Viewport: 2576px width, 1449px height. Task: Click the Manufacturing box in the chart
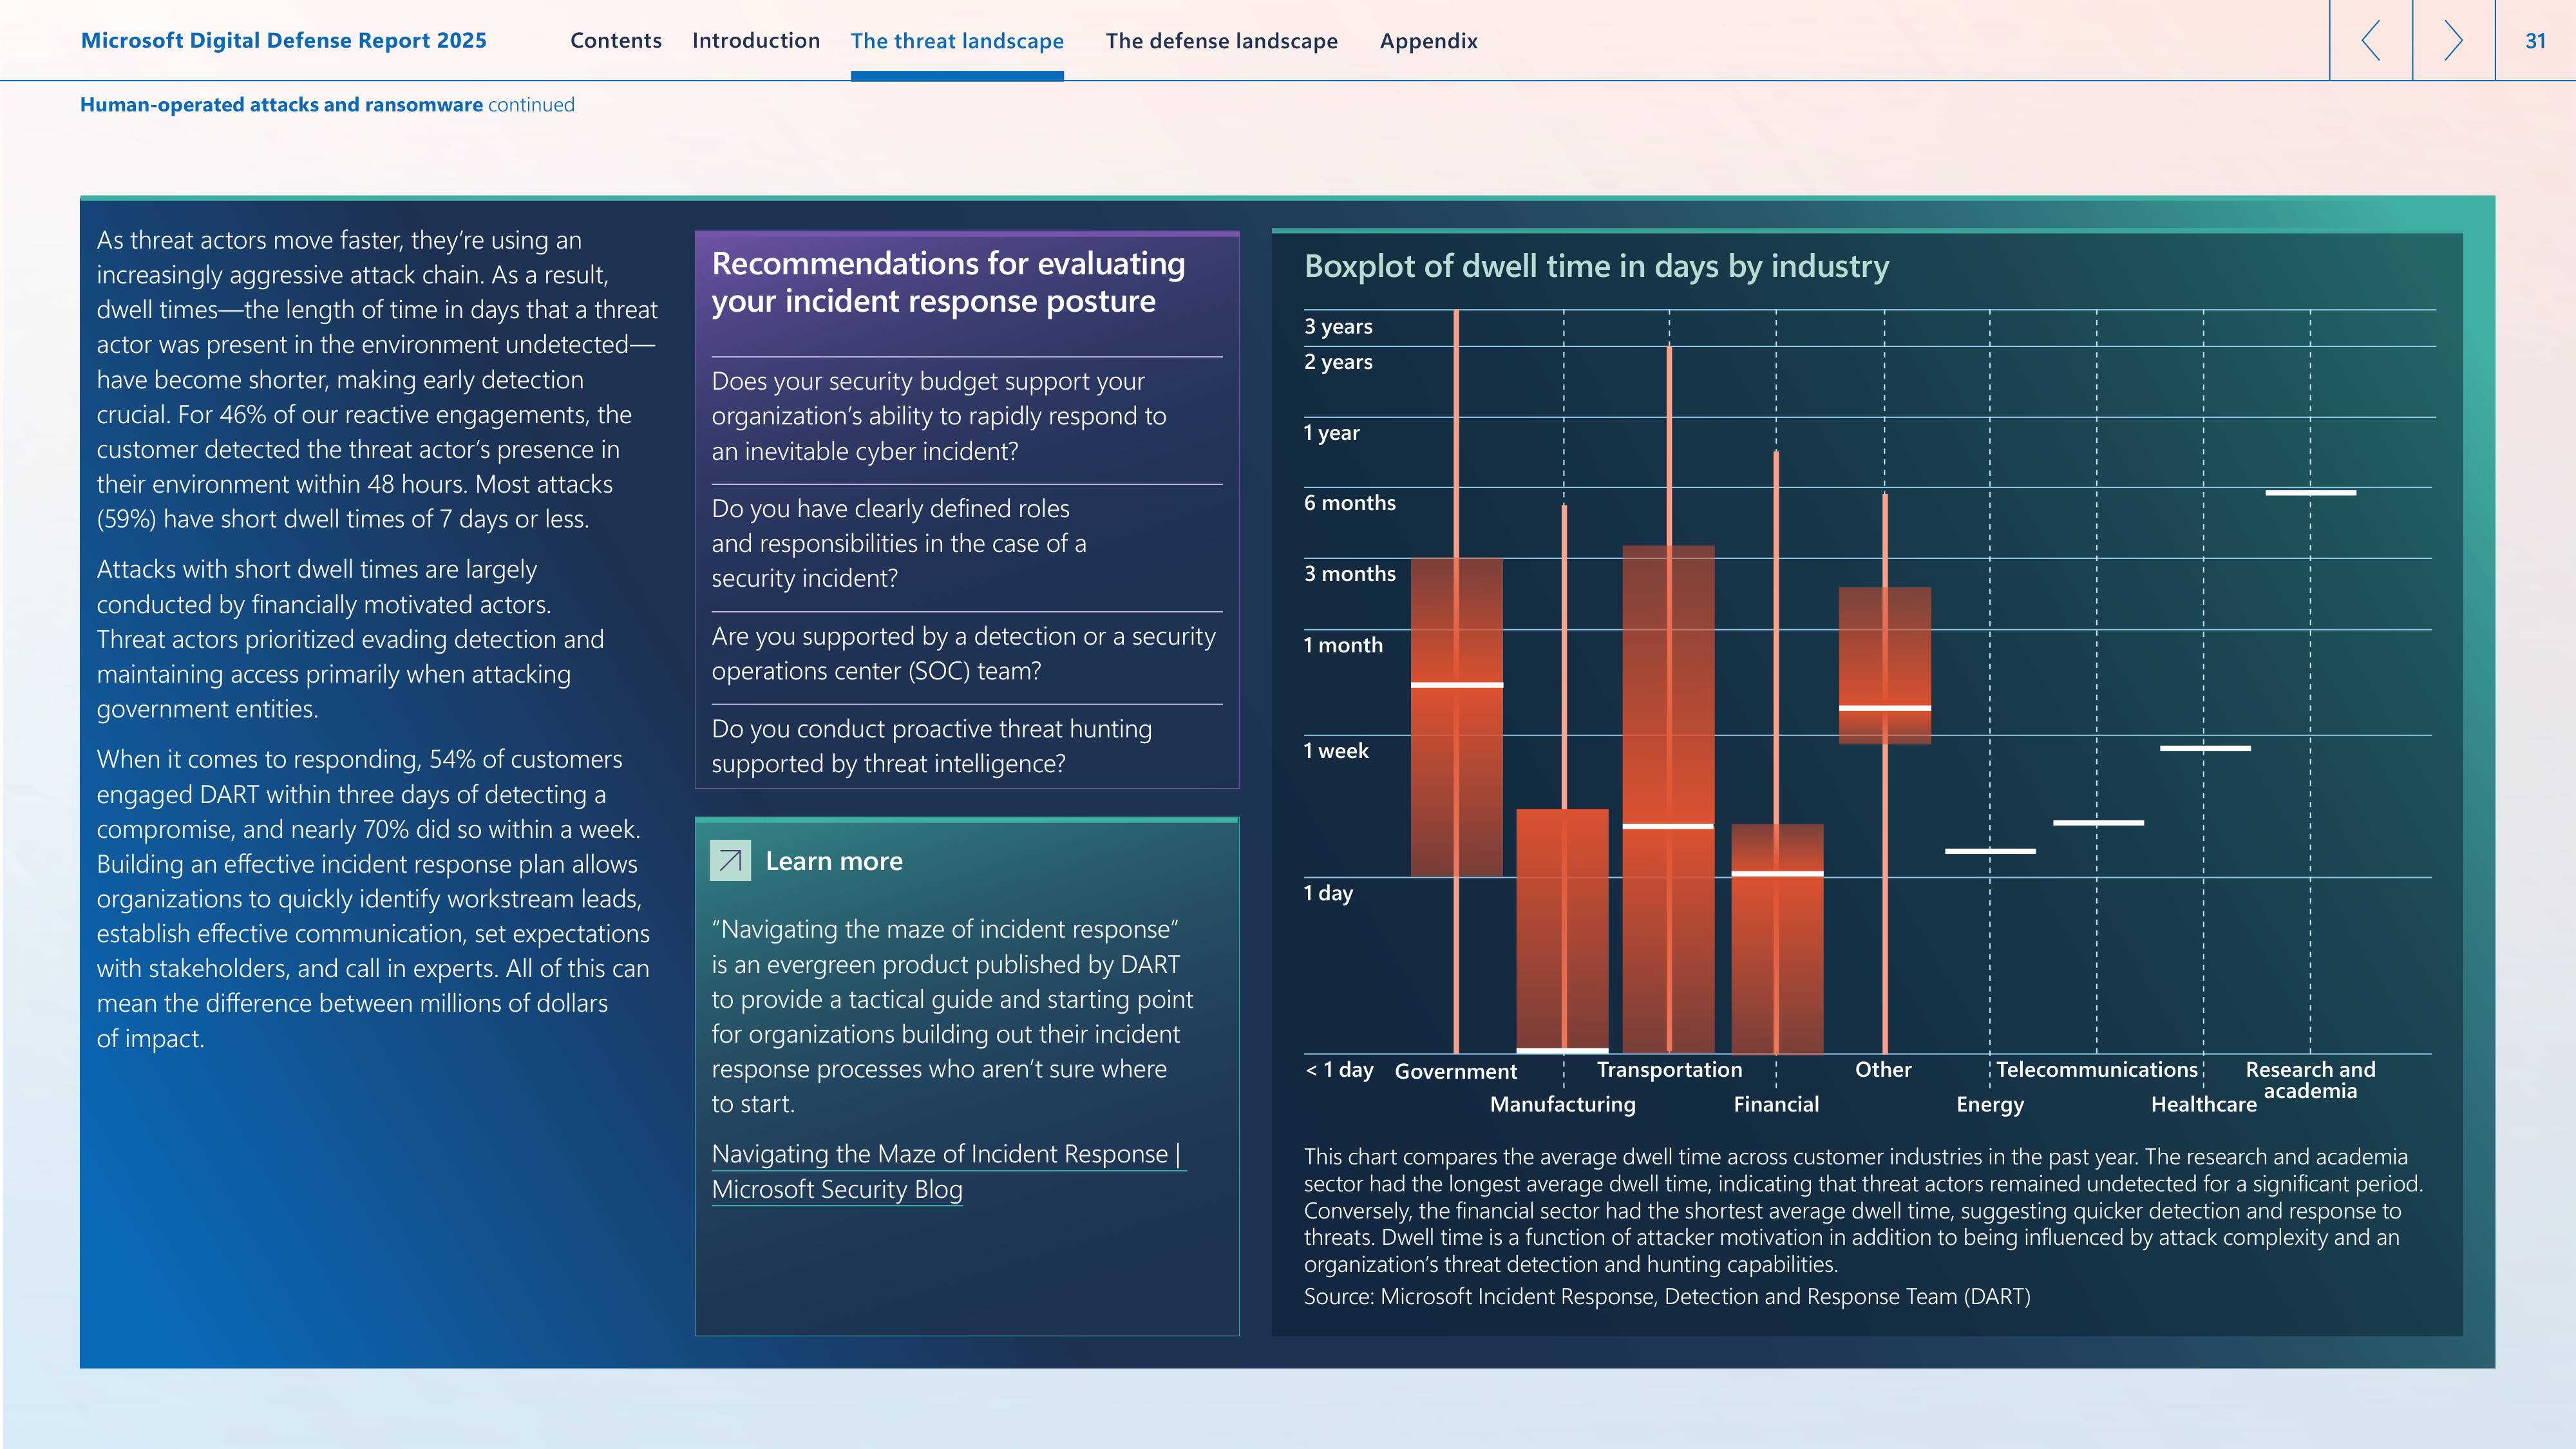coord(1562,930)
